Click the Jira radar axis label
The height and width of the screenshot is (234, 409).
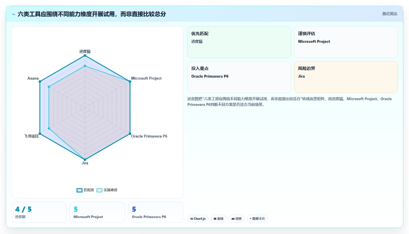click(85, 163)
